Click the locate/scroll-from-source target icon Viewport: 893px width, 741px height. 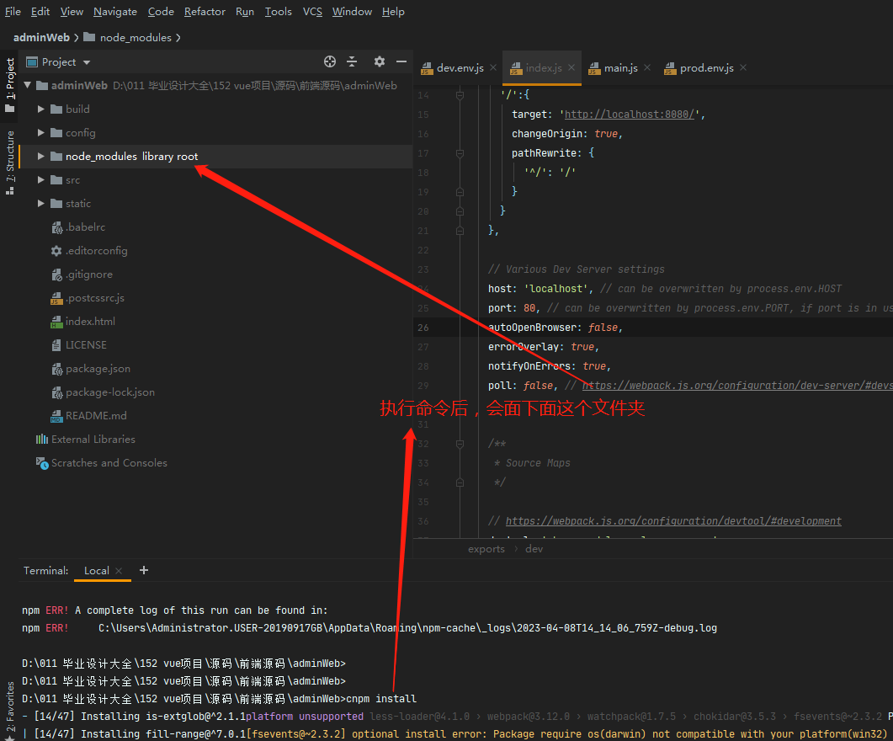pos(330,61)
